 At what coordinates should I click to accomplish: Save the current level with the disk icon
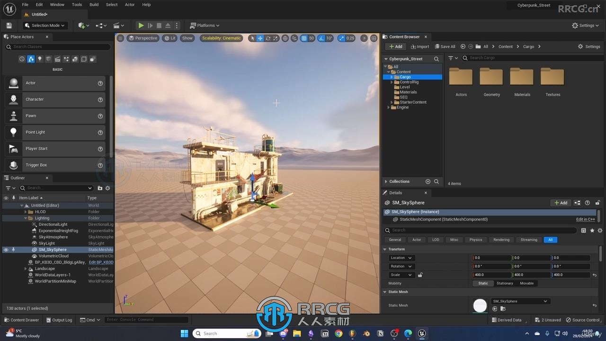coord(9,26)
